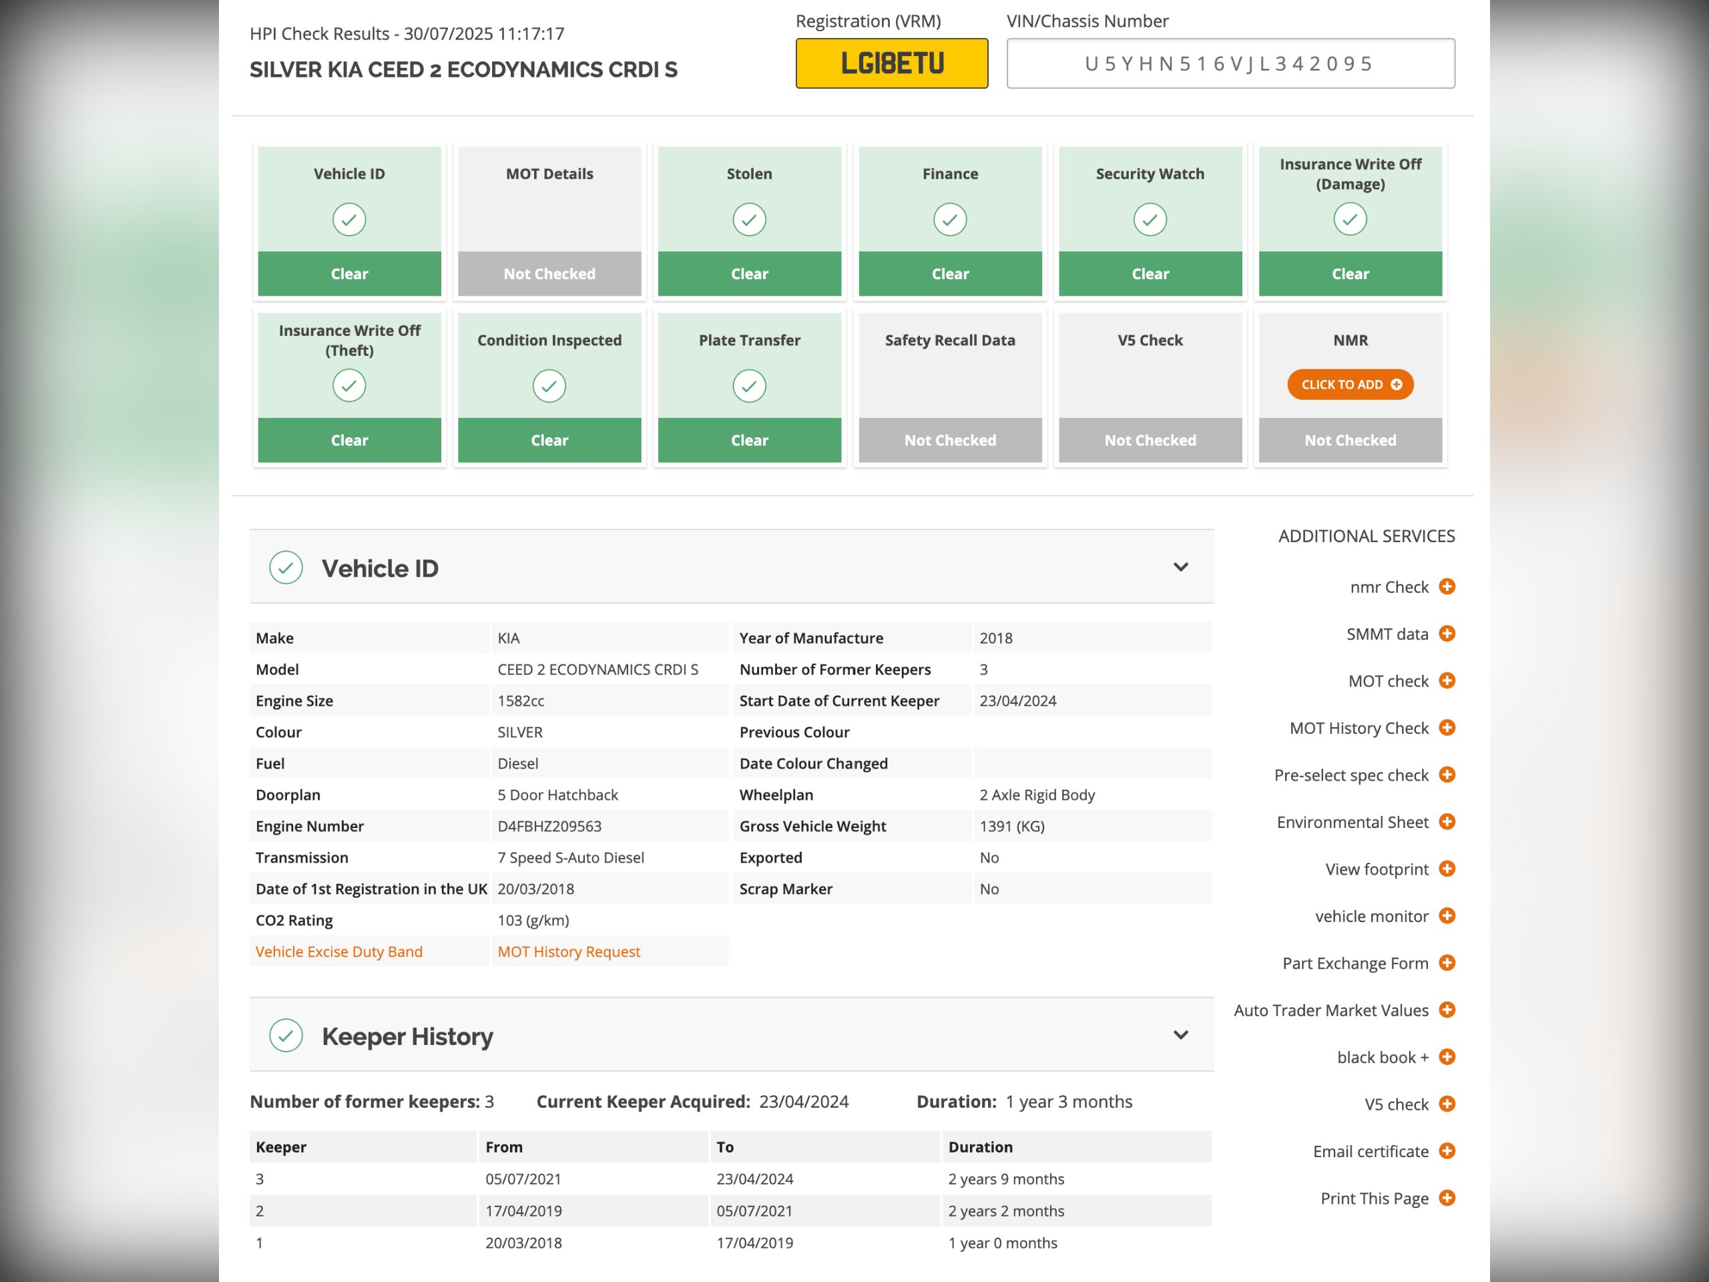Open the 'MOT History Check' service link

(1359, 728)
